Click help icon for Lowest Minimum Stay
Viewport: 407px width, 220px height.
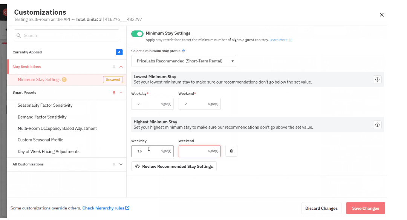click(378, 80)
